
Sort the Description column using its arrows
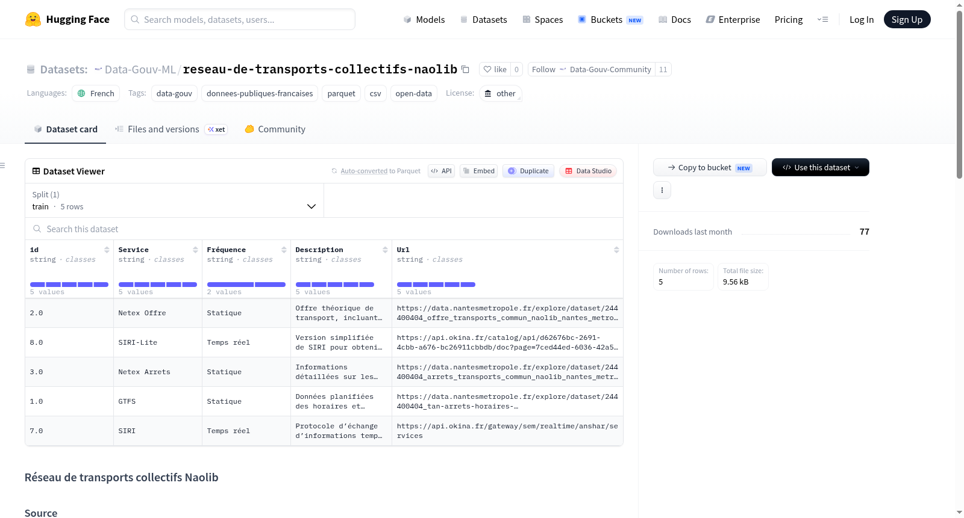(x=385, y=250)
